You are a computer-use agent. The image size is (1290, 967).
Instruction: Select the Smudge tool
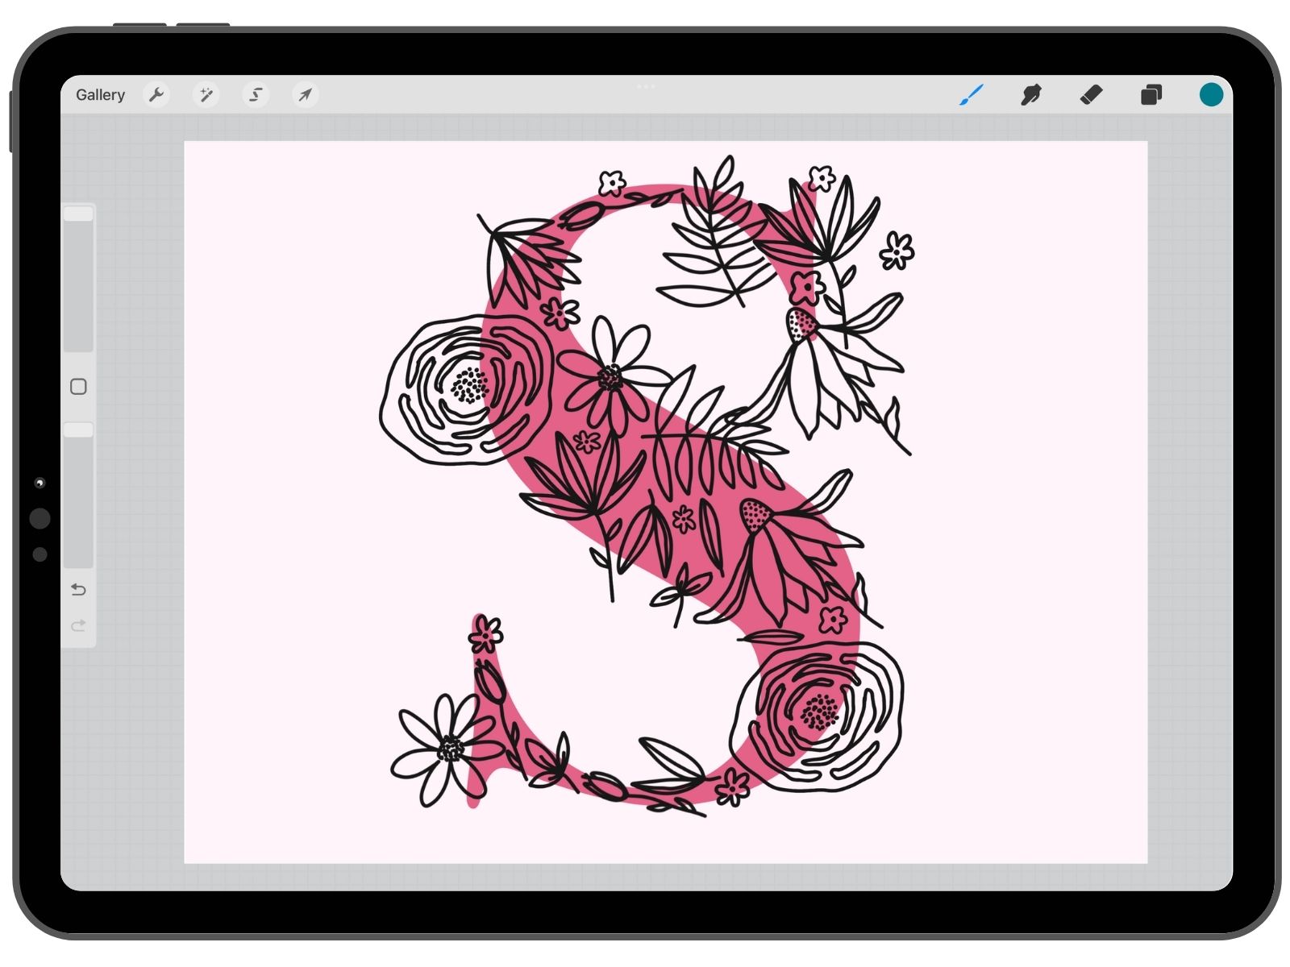1031,95
